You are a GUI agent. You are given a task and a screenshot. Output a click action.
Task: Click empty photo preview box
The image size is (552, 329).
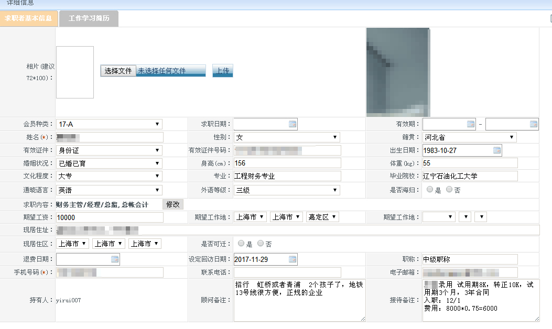click(75, 72)
